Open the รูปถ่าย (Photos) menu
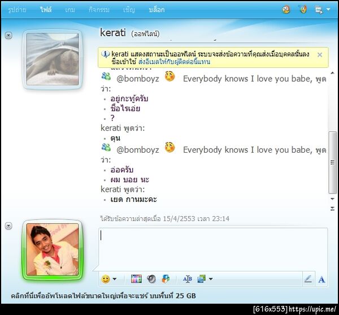This screenshot has height=315, width=339. coord(18,10)
